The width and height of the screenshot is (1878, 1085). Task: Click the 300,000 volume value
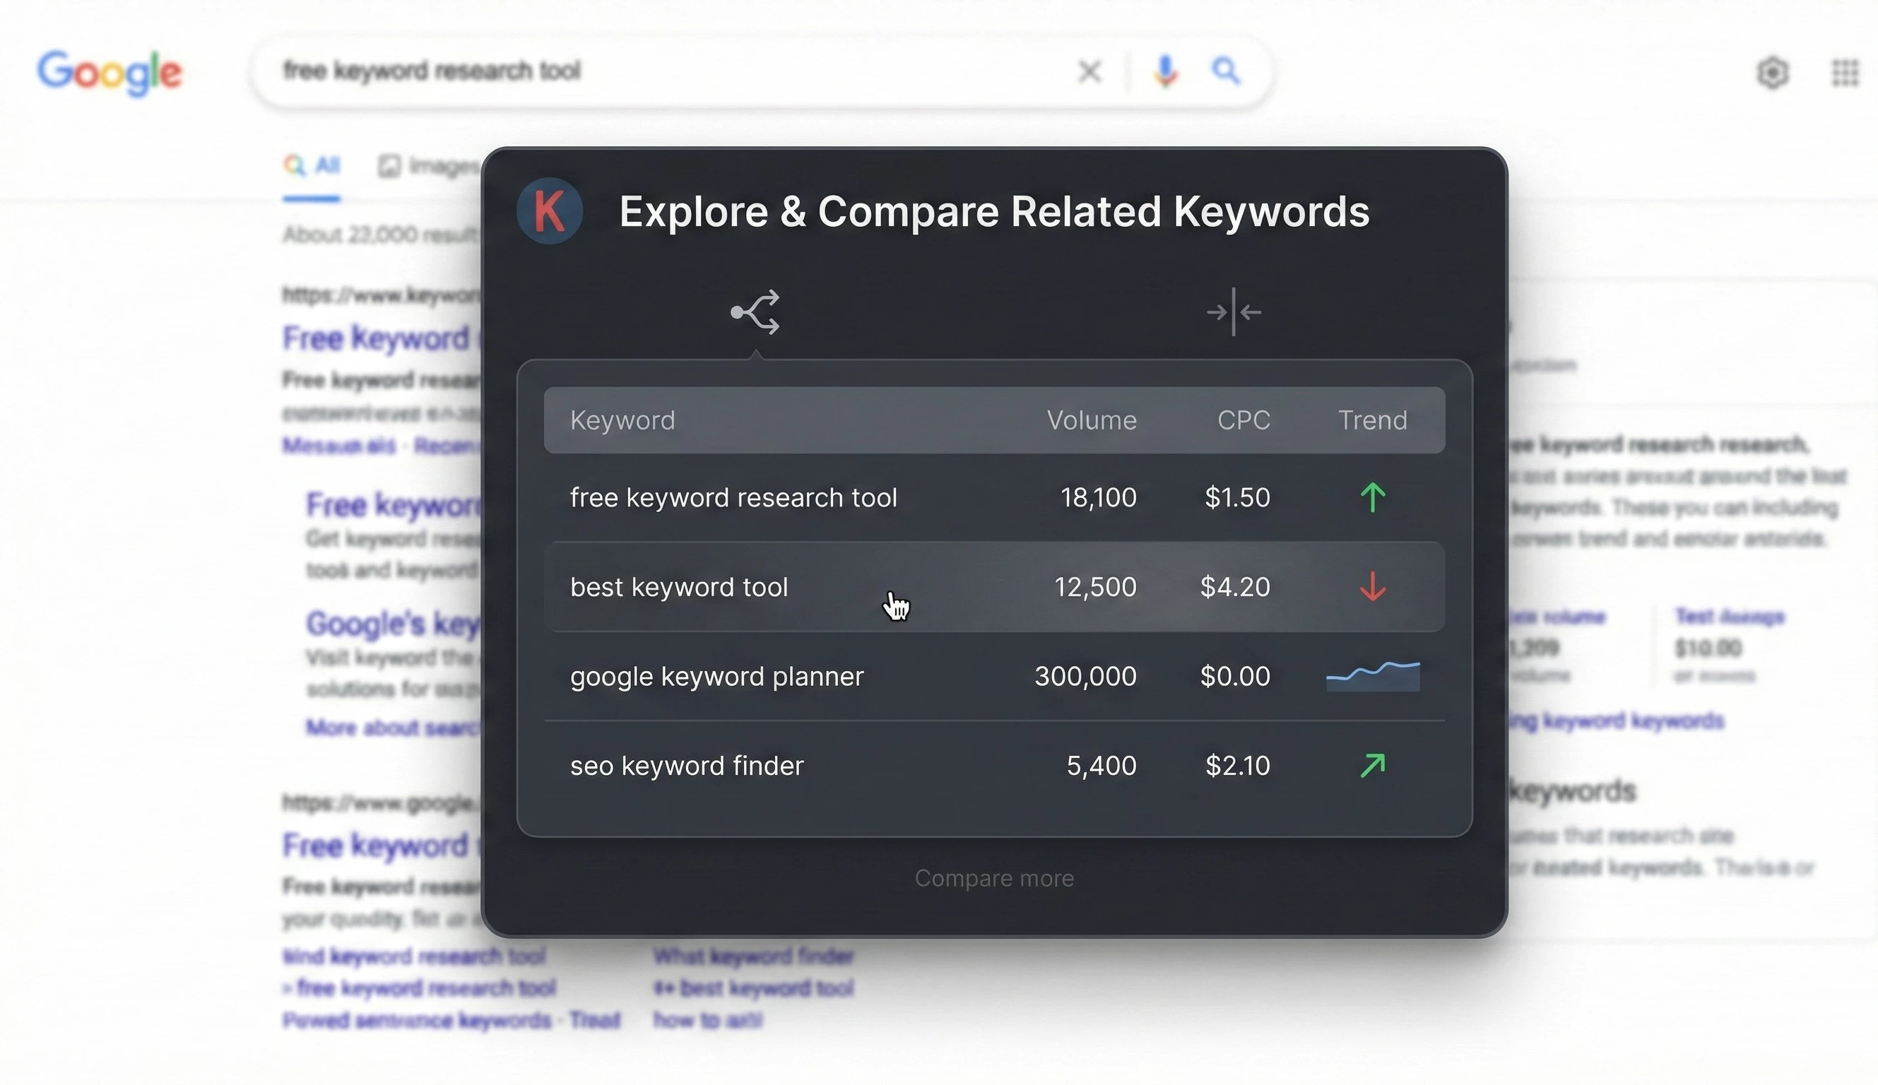tap(1086, 676)
